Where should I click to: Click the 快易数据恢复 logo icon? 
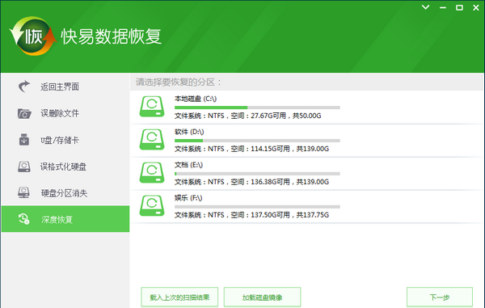click(33, 36)
